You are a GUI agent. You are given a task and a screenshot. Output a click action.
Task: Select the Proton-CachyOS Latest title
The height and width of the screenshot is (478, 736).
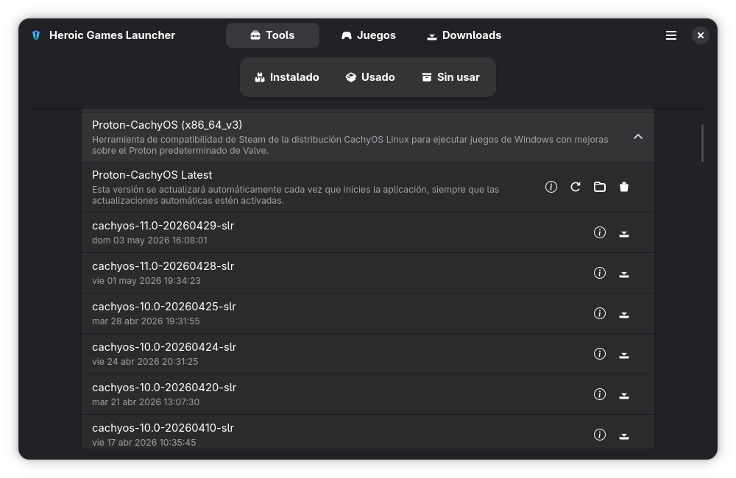(x=152, y=175)
